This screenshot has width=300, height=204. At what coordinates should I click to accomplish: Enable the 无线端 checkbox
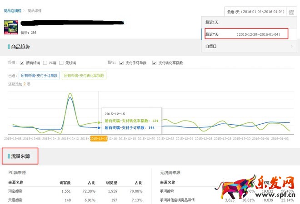pyautogui.click(x=61, y=63)
